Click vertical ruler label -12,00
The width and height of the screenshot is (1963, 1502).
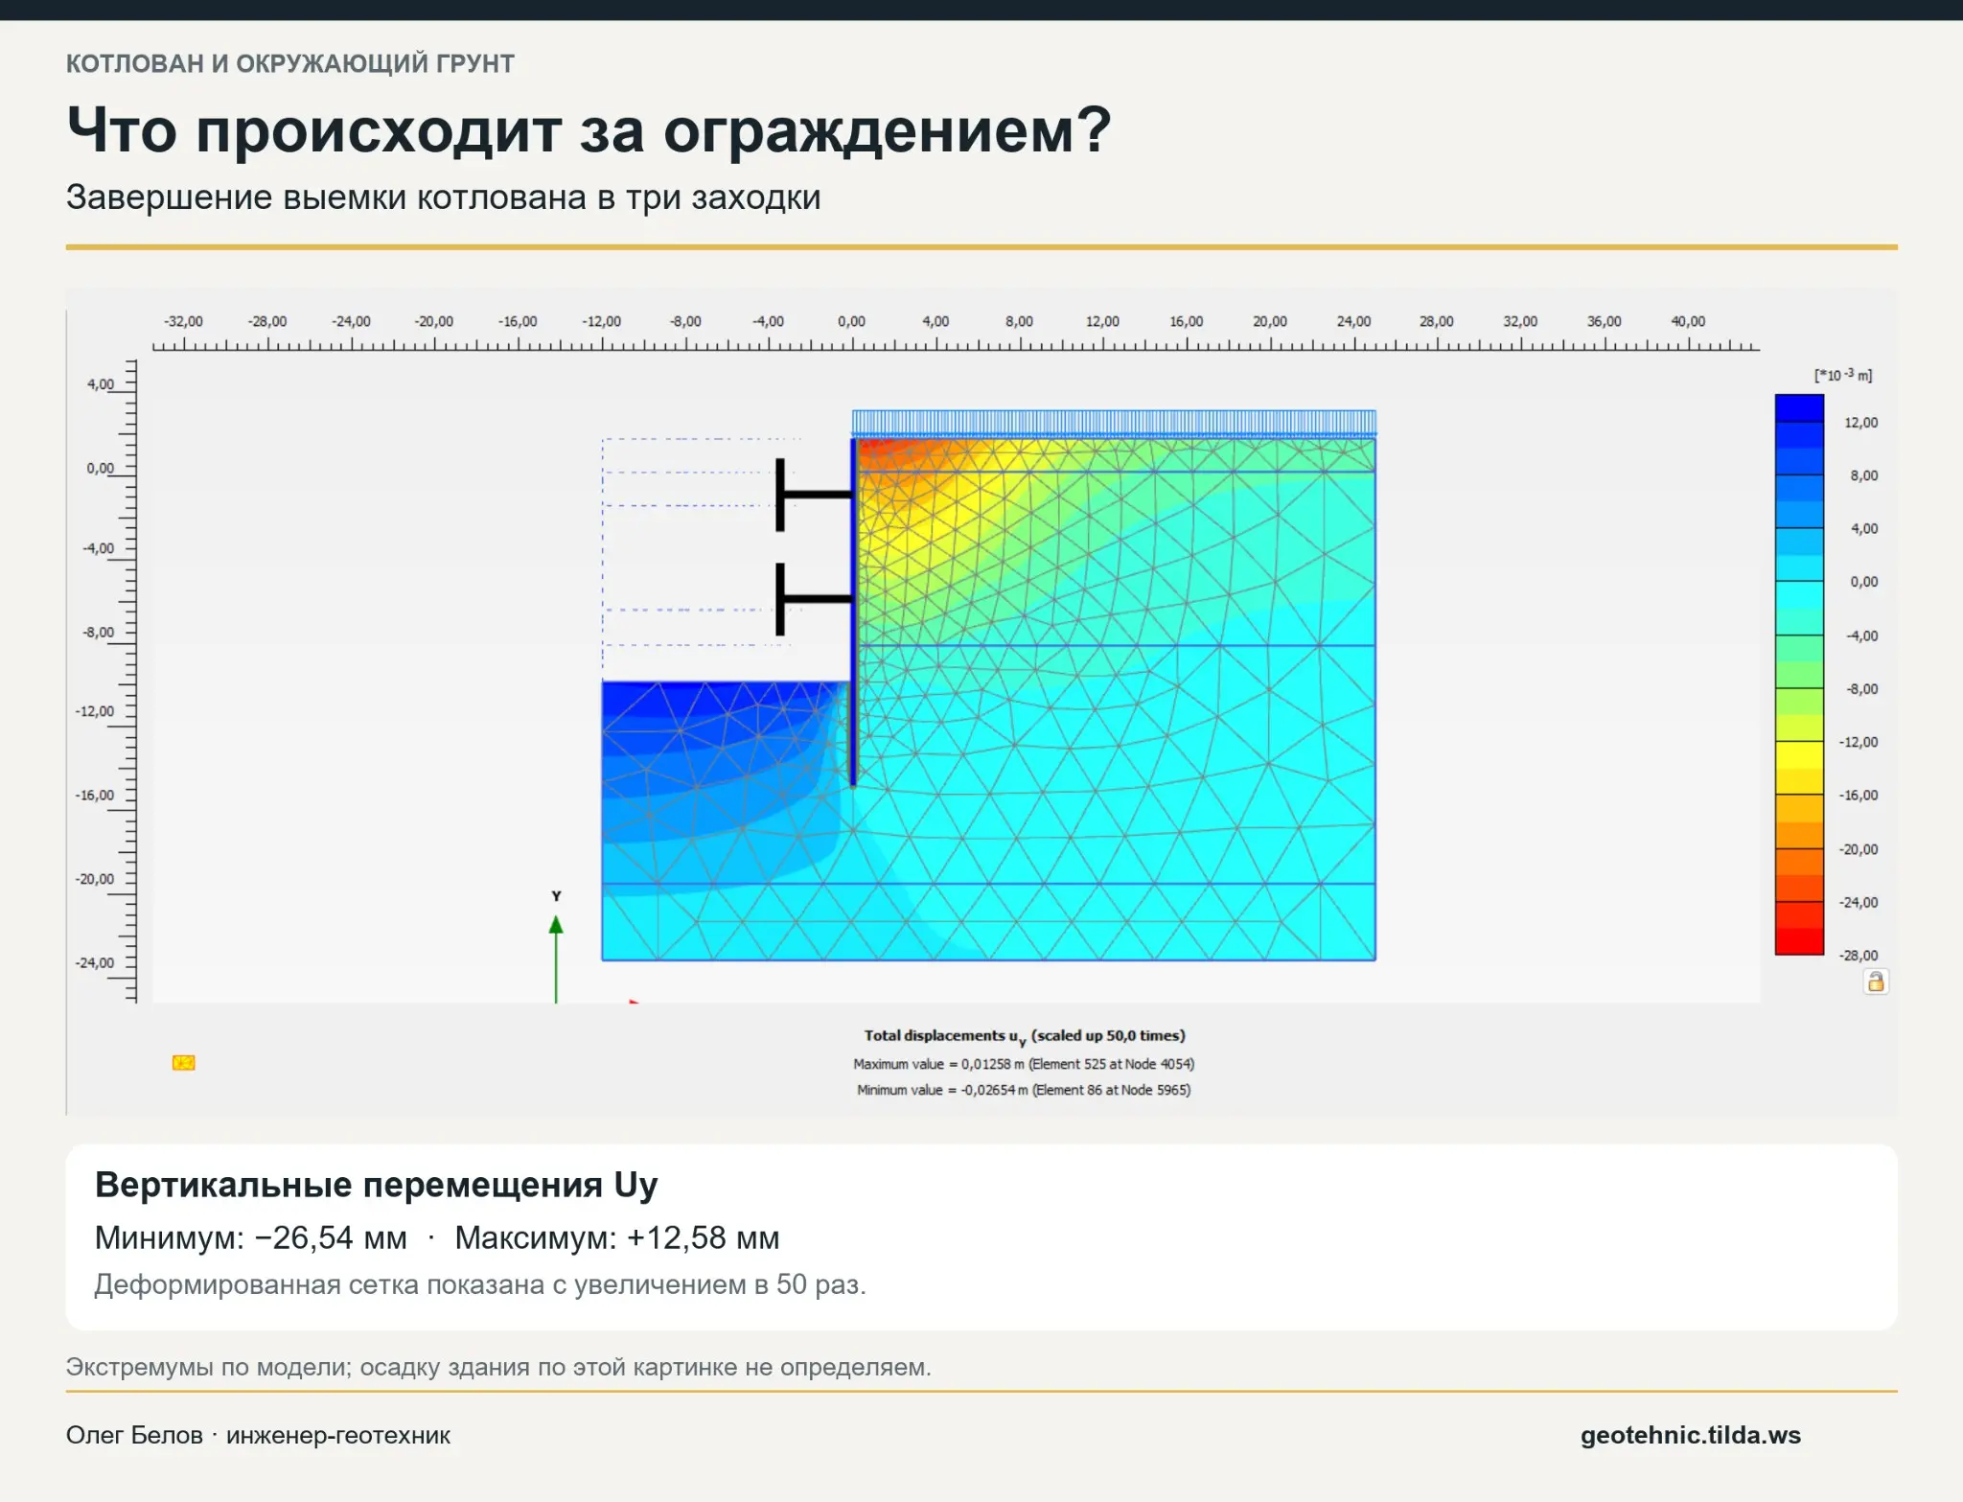pyautogui.click(x=94, y=711)
